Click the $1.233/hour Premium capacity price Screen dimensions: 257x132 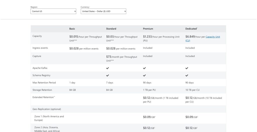pos(161,38)
